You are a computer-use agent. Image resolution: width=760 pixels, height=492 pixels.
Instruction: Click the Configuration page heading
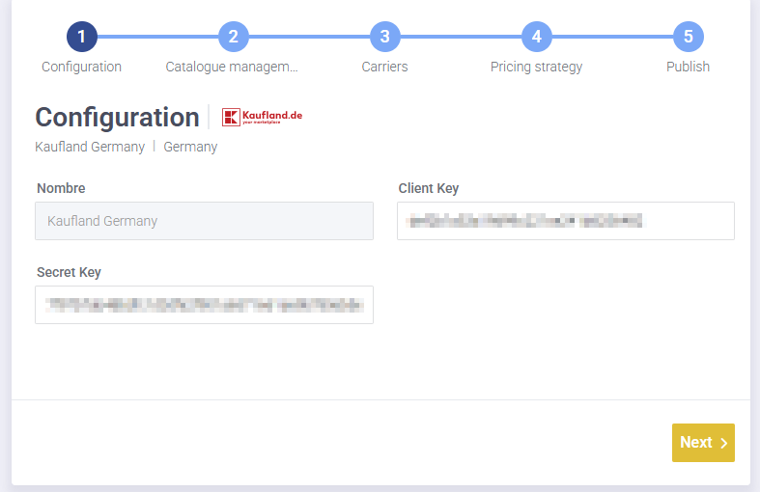coord(117,118)
